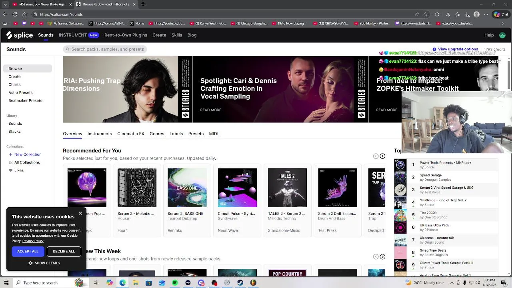The height and width of the screenshot is (288, 512).
Task: Open Task View on taskbar
Action: click(96, 283)
